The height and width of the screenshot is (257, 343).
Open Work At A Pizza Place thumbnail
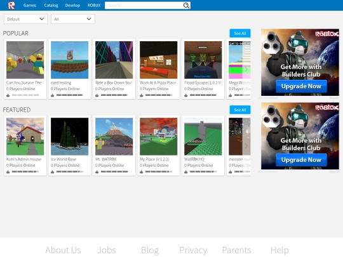coord(159,60)
